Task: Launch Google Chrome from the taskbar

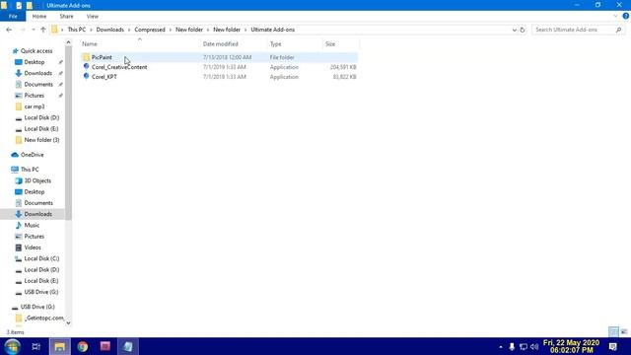Action: click(83, 346)
